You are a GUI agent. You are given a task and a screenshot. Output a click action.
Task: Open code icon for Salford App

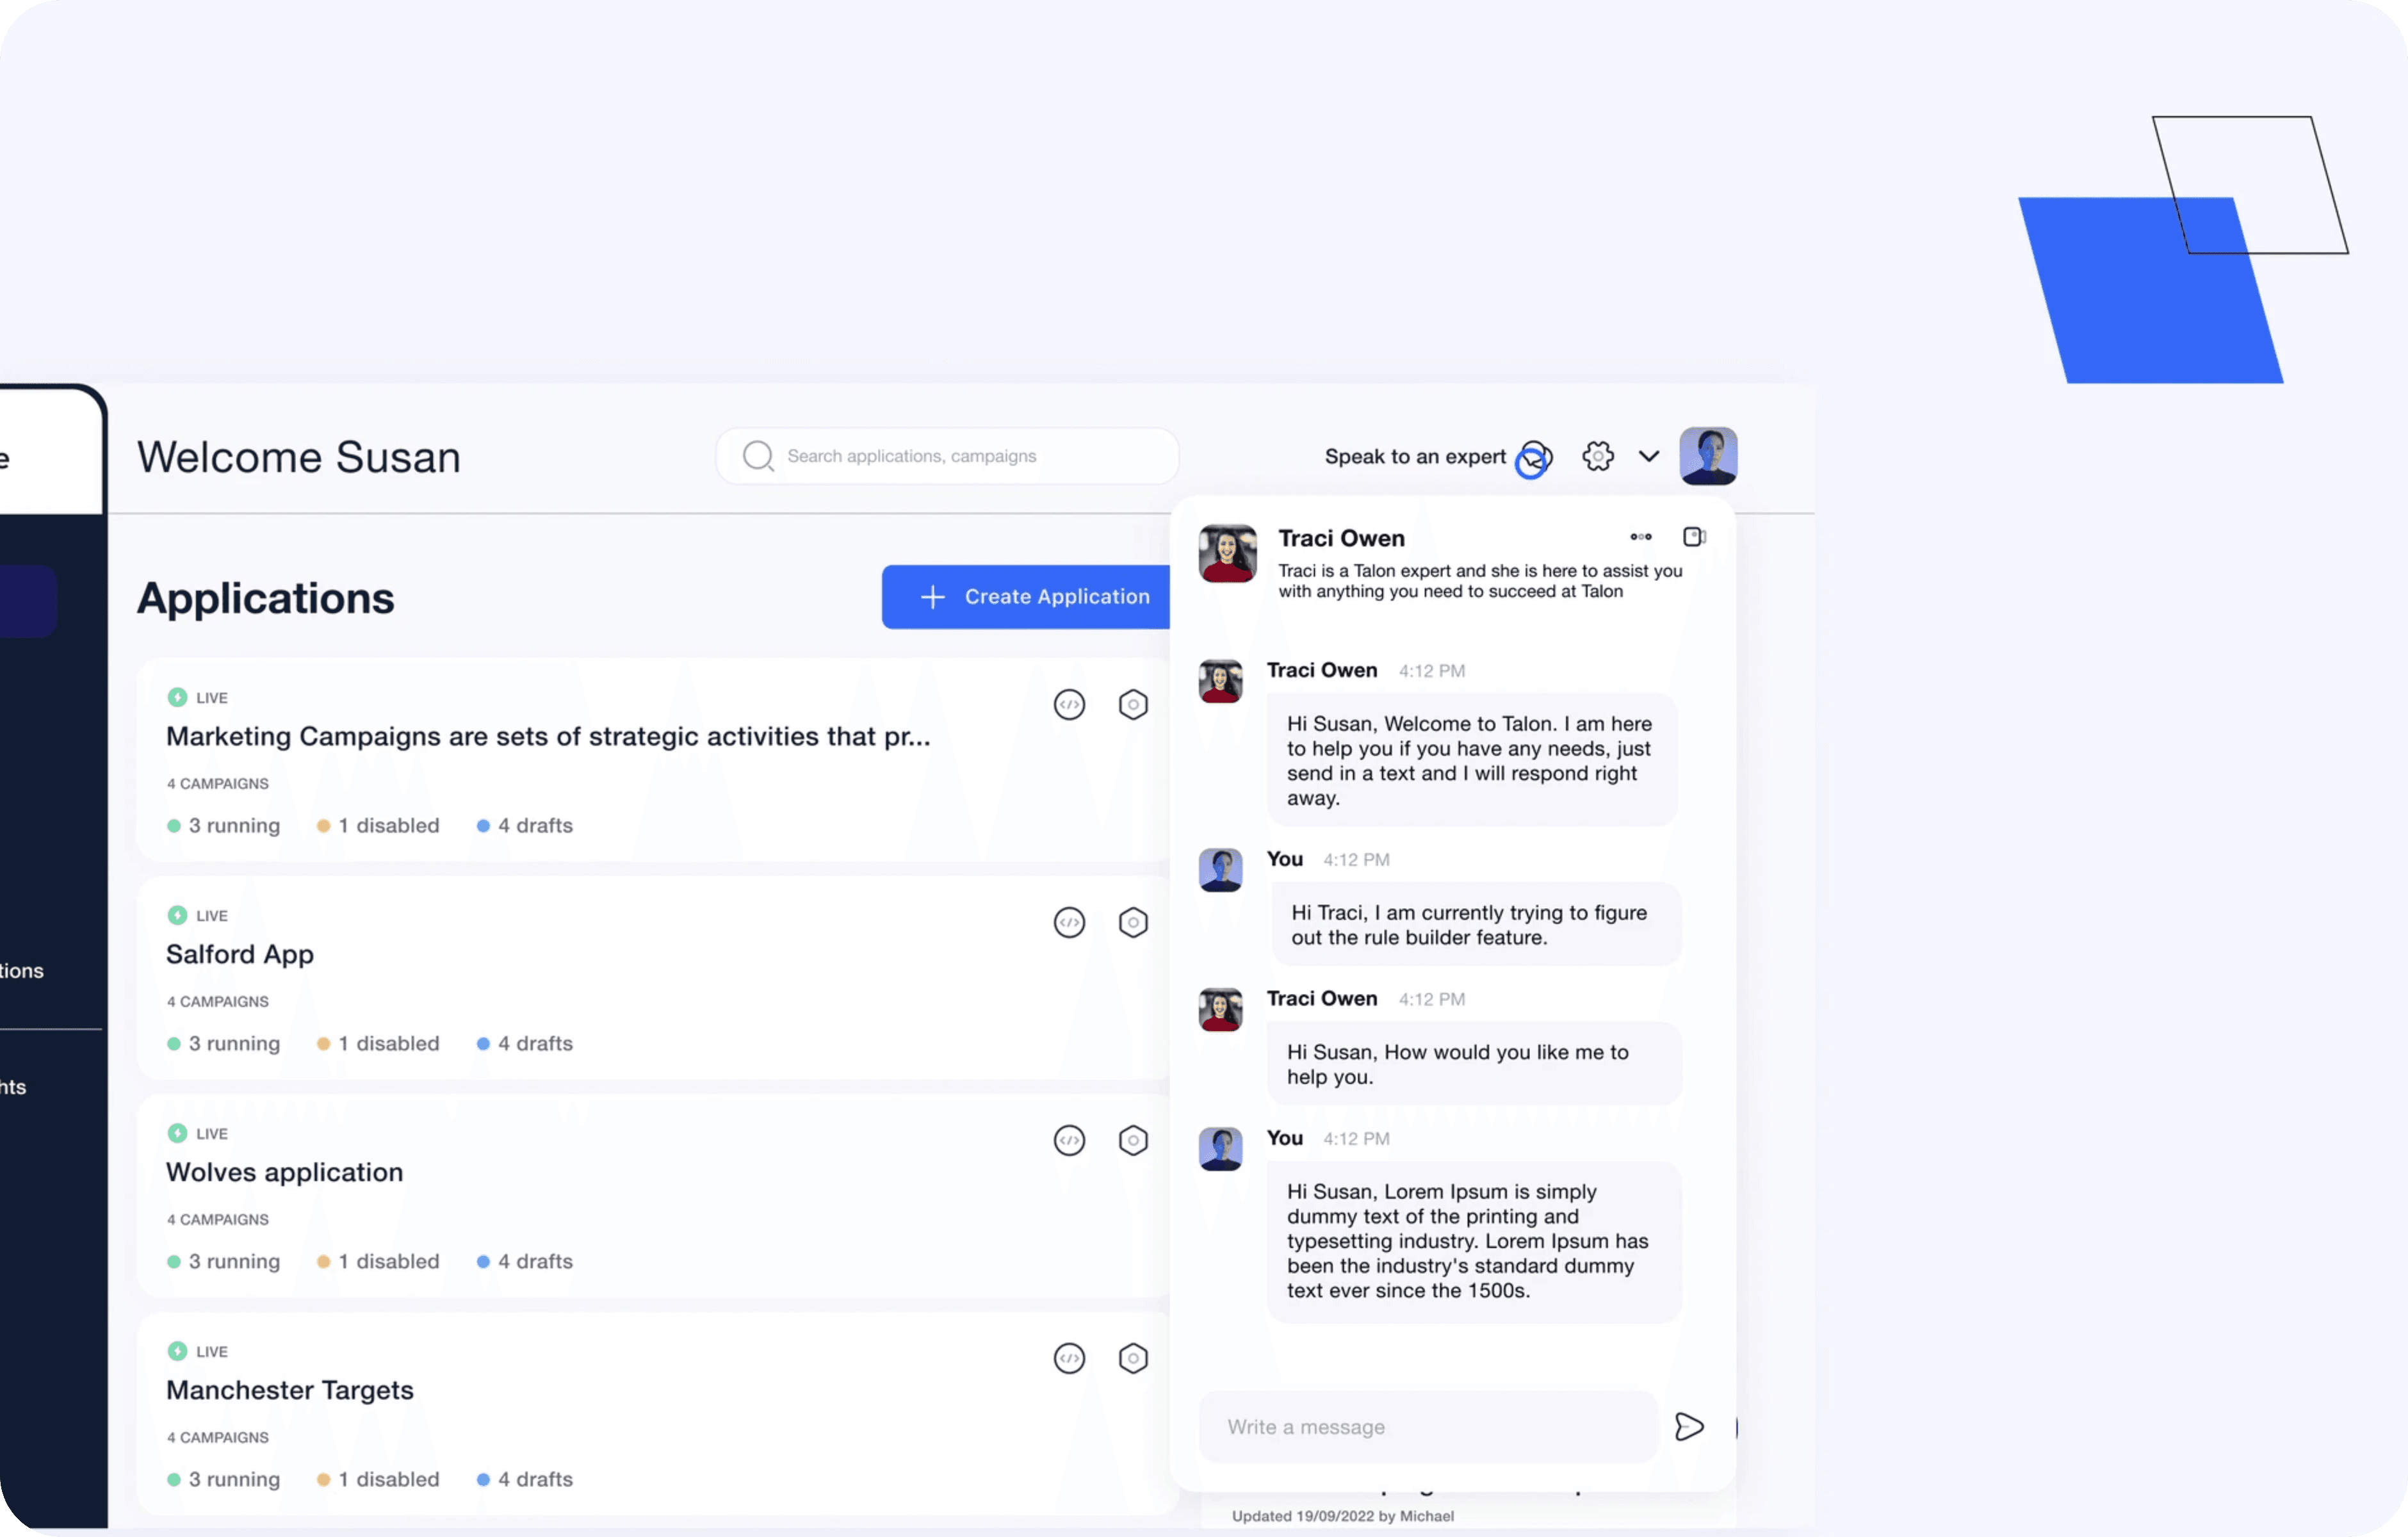coord(1069,922)
